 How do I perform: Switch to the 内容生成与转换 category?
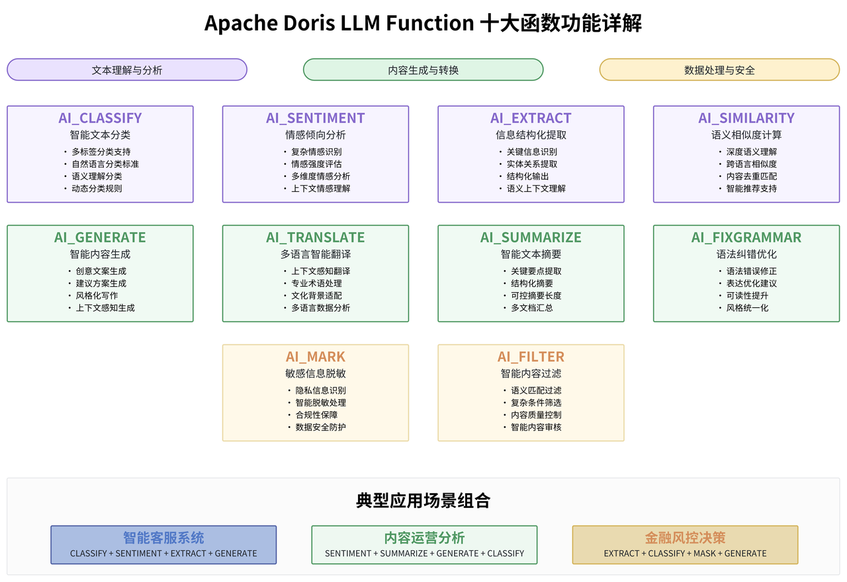[x=423, y=69]
